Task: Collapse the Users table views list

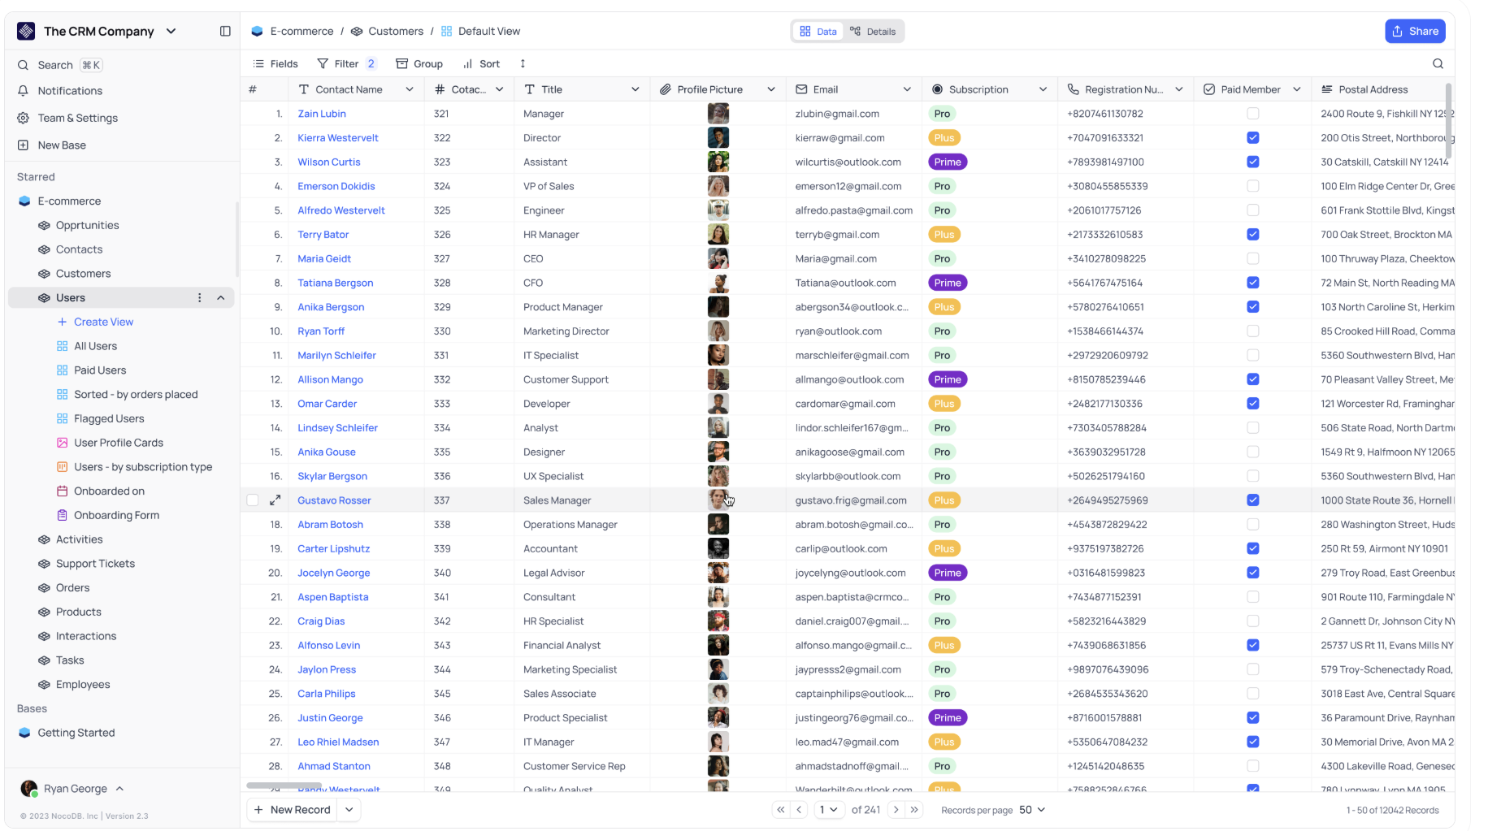Action: 221,298
